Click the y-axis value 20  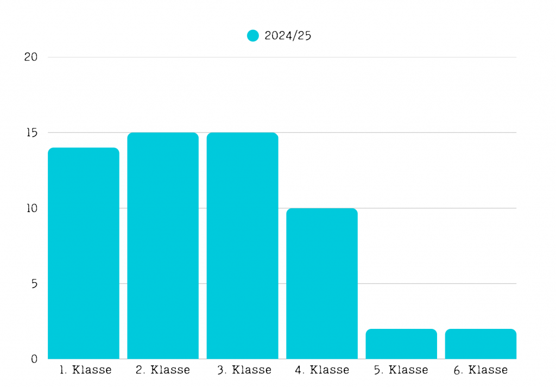coord(31,57)
